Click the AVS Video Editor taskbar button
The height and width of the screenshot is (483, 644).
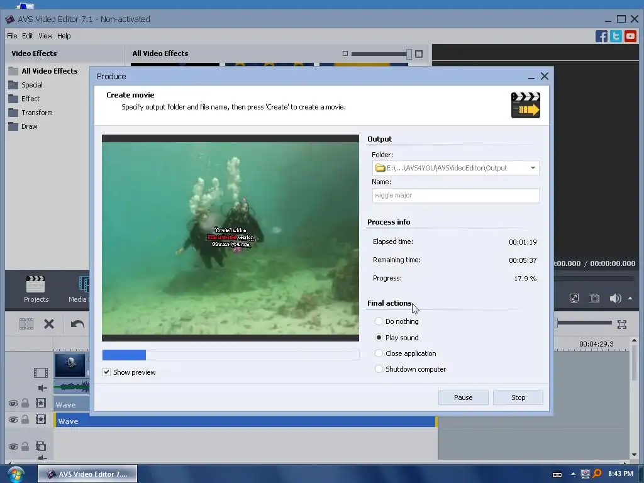click(87, 474)
